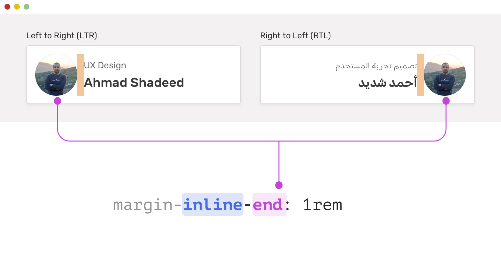Click the purple dot above the code
This screenshot has width=501, height=256.
[x=279, y=185]
